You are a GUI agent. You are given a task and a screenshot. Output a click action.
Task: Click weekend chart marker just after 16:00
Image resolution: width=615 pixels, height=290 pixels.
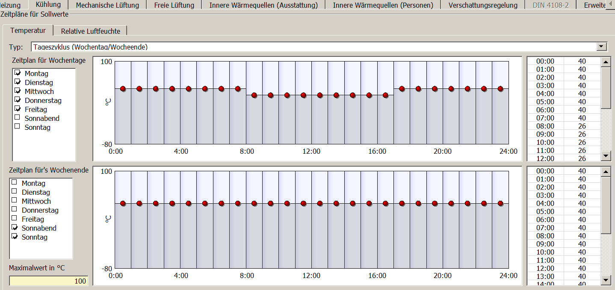point(385,204)
